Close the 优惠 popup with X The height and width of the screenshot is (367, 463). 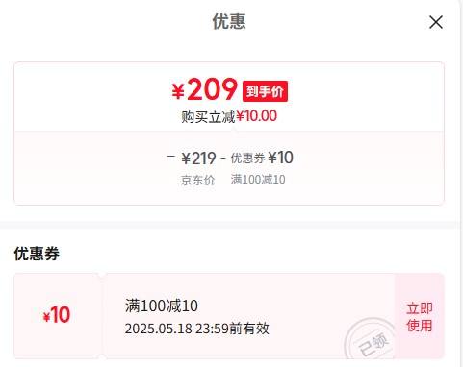point(436,22)
